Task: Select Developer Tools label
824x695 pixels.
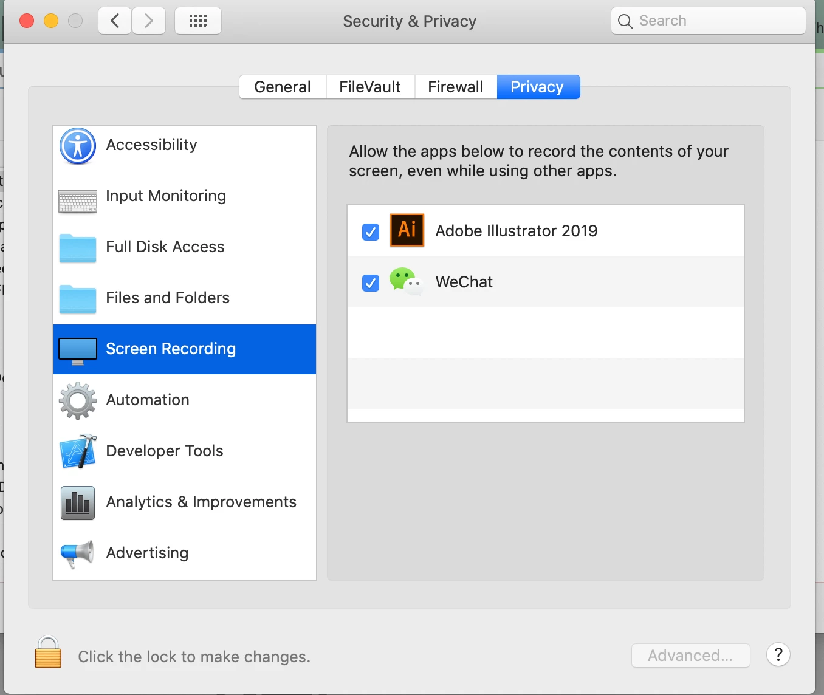Action: click(165, 451)
